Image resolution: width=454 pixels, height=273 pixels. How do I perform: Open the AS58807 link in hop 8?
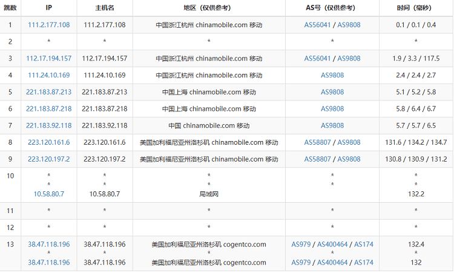coord(317,142)
